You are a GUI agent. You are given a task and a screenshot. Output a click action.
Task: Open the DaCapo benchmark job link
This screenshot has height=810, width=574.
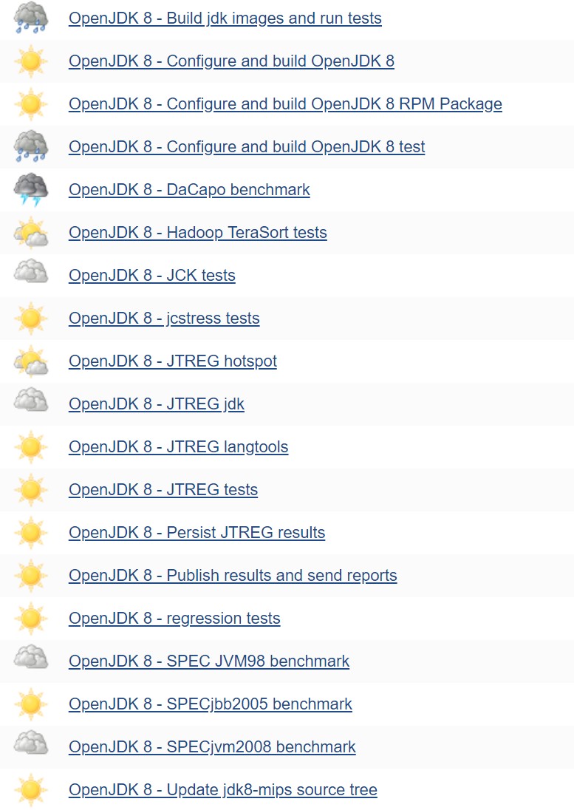point(189,190)
